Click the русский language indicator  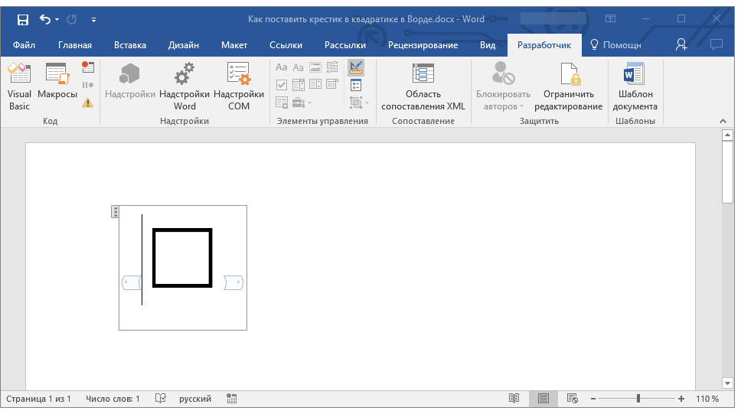pyautogui.click(x=195, y=399)
